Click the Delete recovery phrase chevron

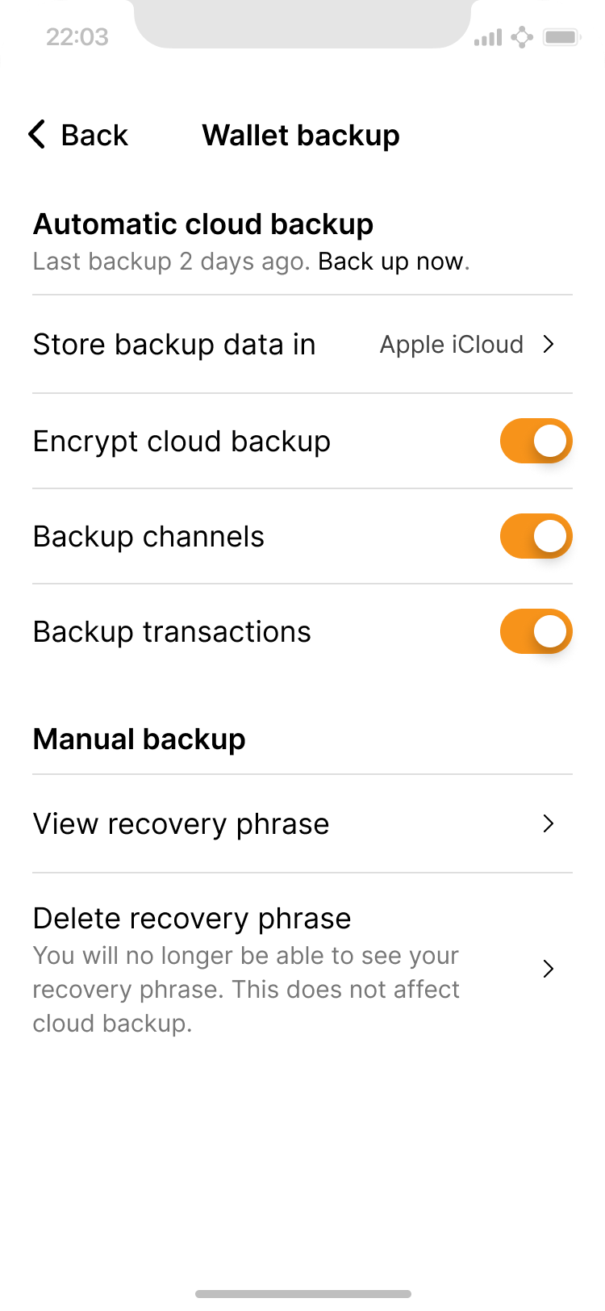point(549,969)
